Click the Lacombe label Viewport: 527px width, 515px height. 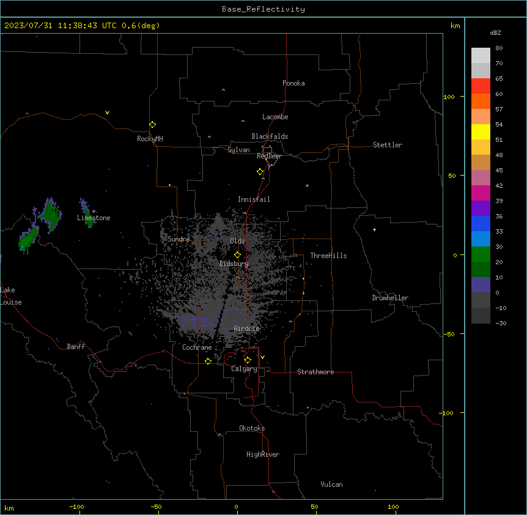click(275, 117)
